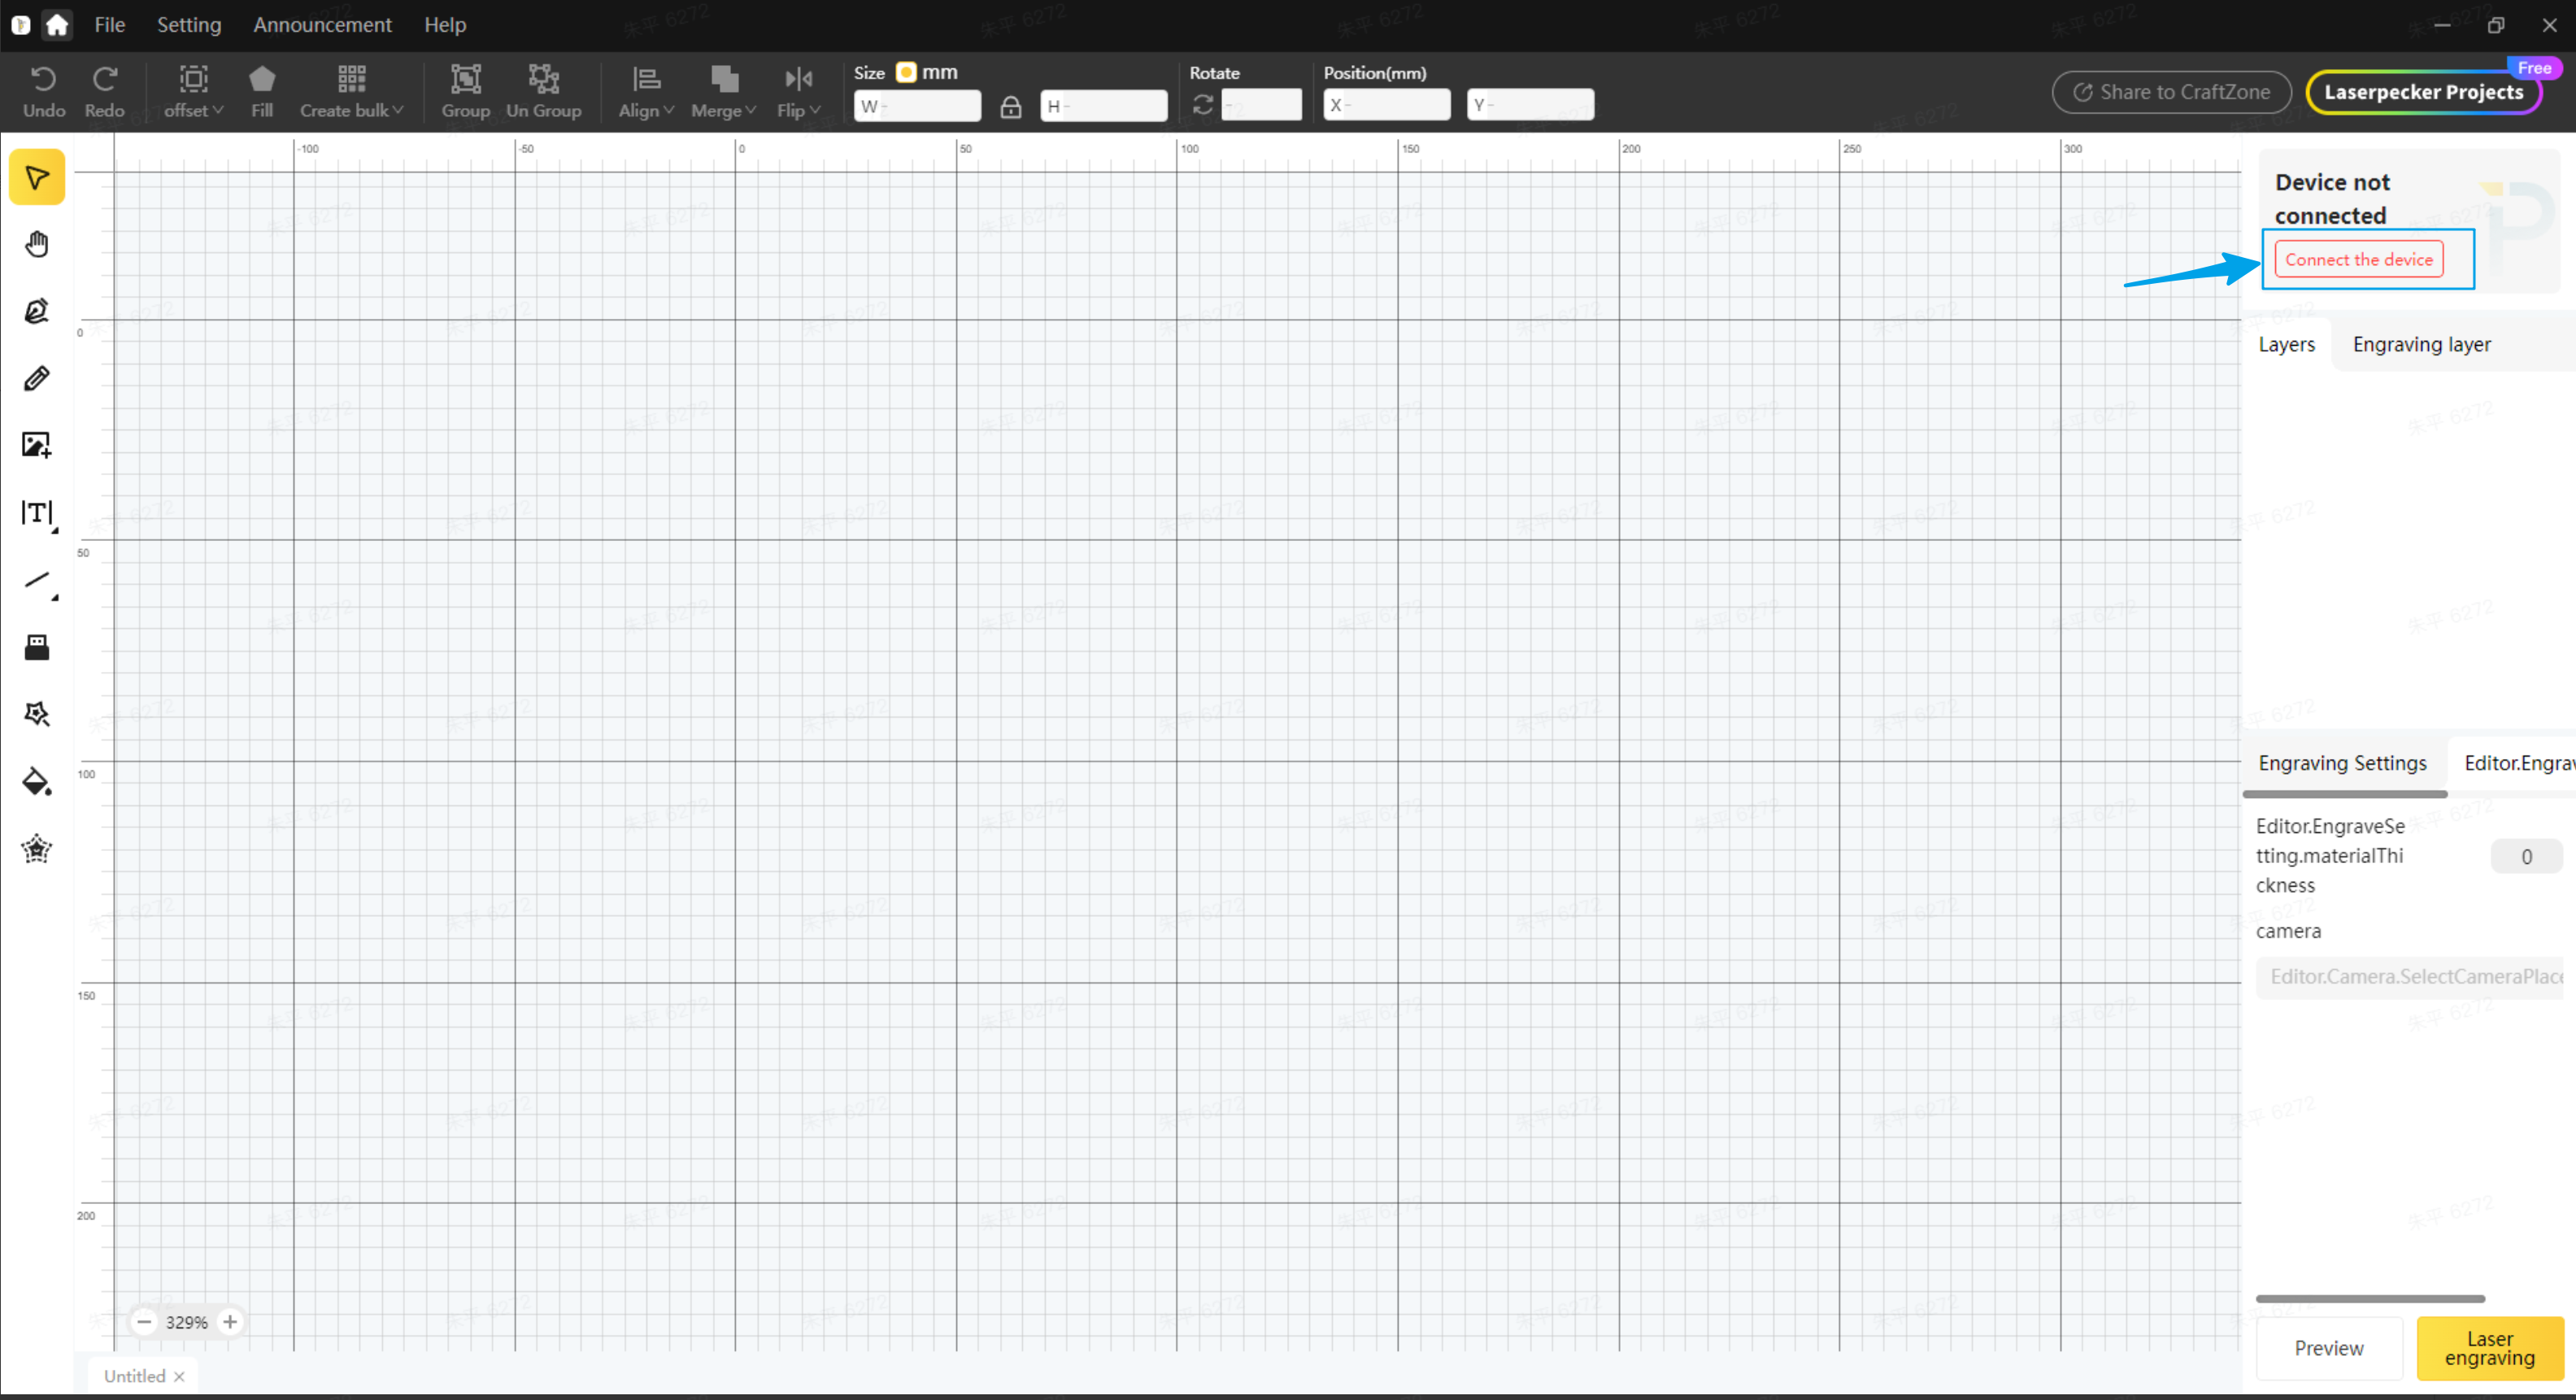Activate the hand pan tool
Screen dimensions: 2576x1400
37,244
